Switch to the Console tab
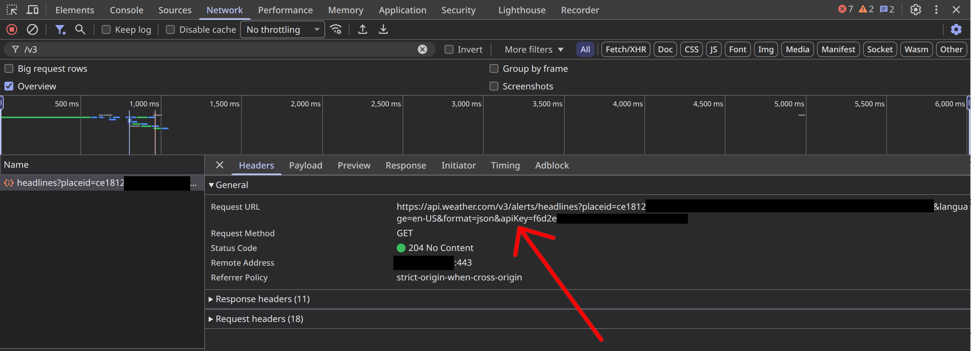971x351 pixels. pyautogui.click(x=127, y=10)
